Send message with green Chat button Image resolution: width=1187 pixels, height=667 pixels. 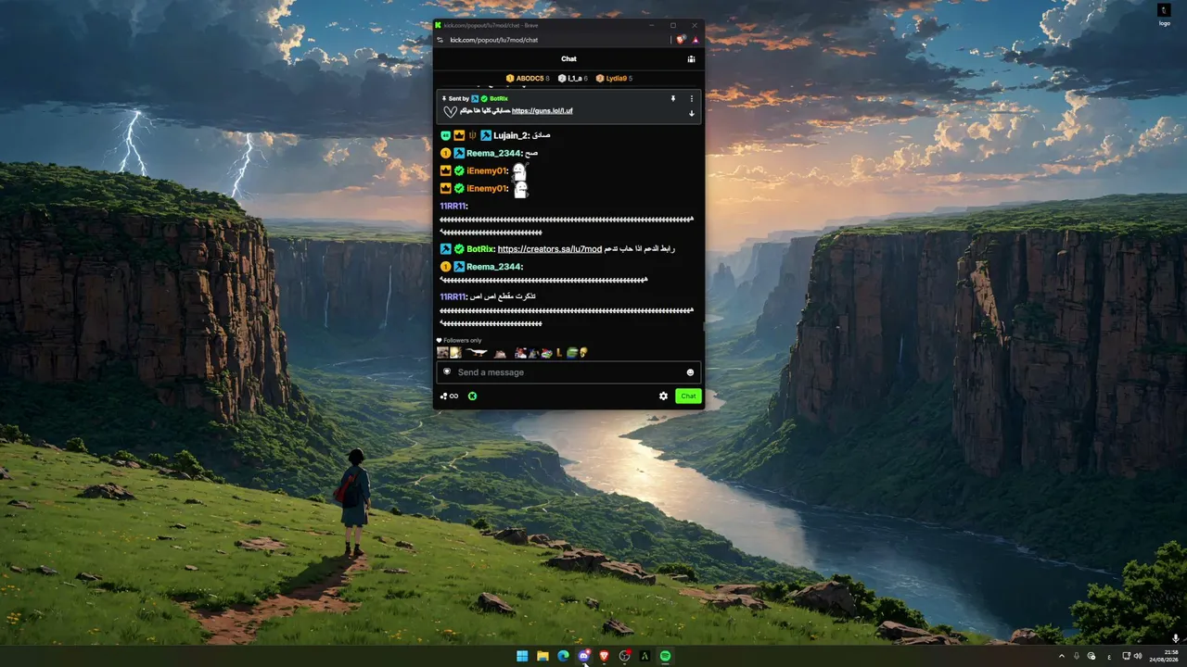point(688,396)
